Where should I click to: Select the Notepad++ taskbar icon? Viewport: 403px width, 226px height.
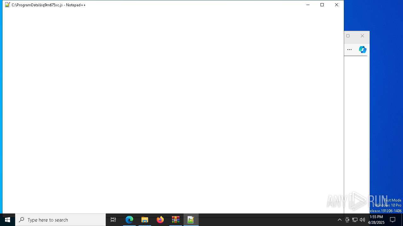(191, 220)
